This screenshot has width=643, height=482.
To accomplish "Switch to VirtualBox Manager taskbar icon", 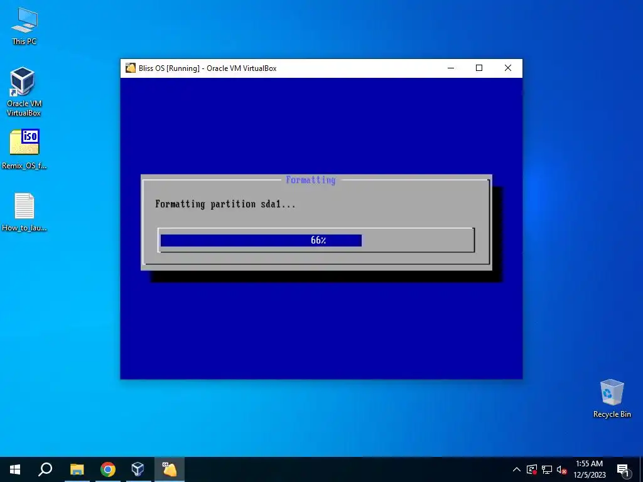I will click(138, 469).
